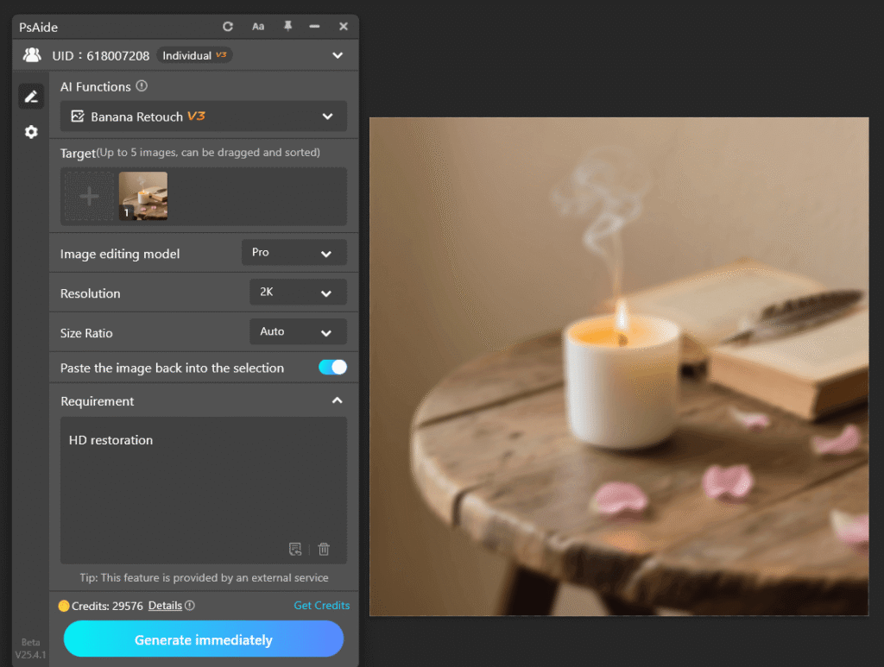
Task: Disable 'Paste the image back into the selection'
Action: (332, 367)
